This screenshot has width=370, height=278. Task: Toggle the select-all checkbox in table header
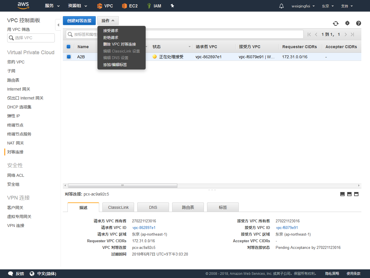[69, 47]
